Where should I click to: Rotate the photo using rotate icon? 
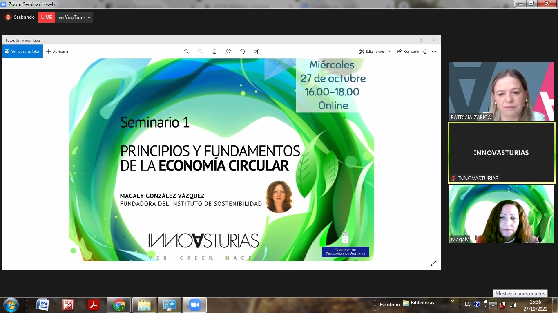242,51
